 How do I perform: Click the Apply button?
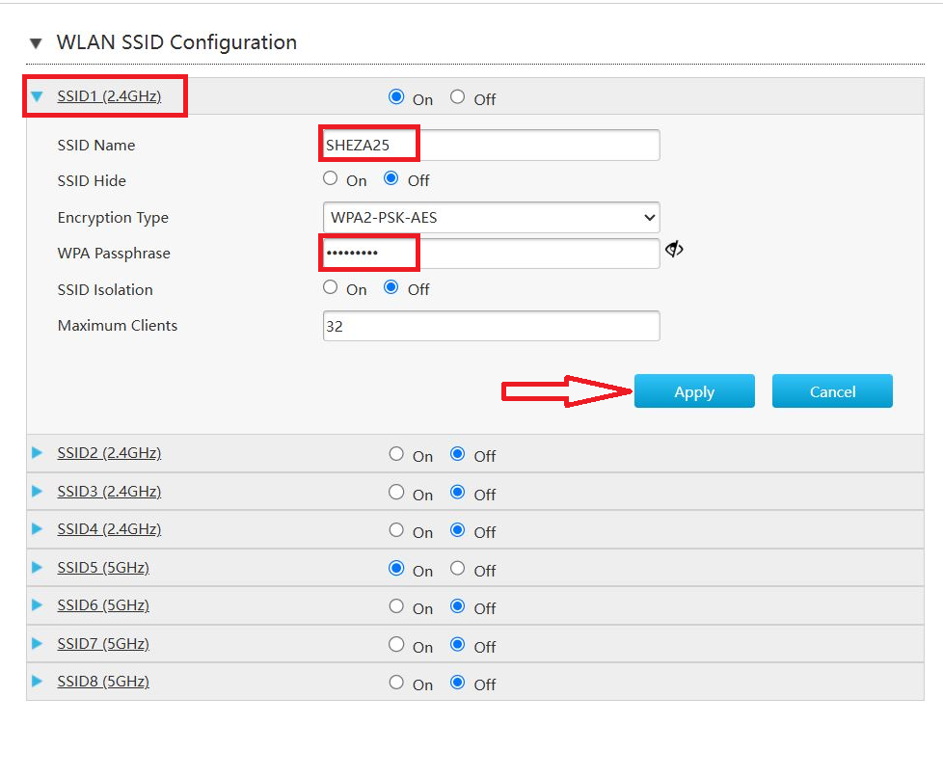click(x=694, y=391)
